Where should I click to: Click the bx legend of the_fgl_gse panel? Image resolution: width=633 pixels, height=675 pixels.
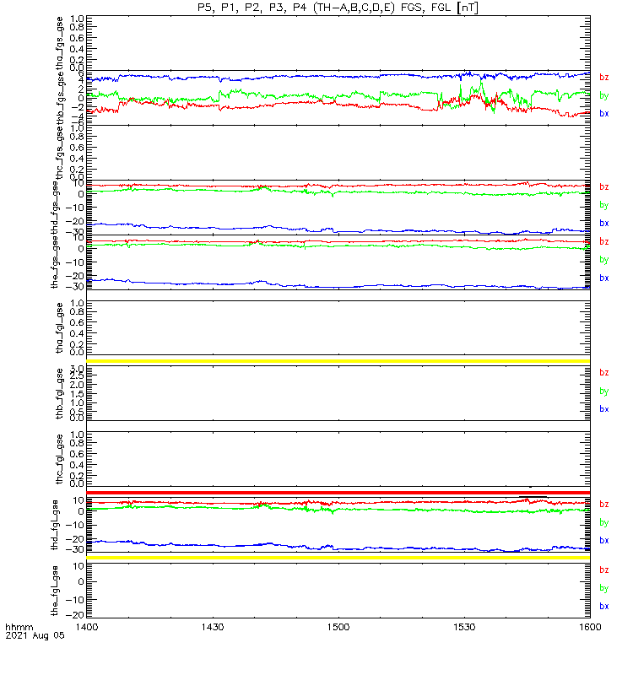click(604, 606)
